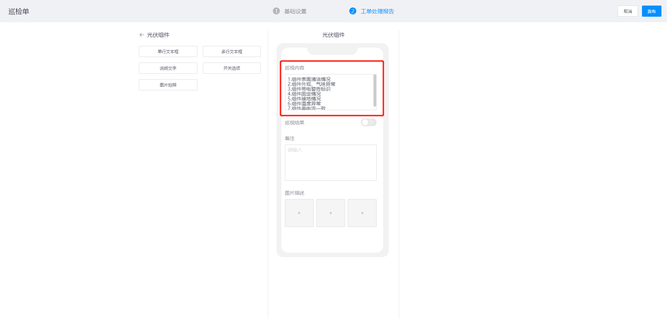Click the third image upload plus box
The width and height of the screenshot is (667, 334).
pos(362,213)
